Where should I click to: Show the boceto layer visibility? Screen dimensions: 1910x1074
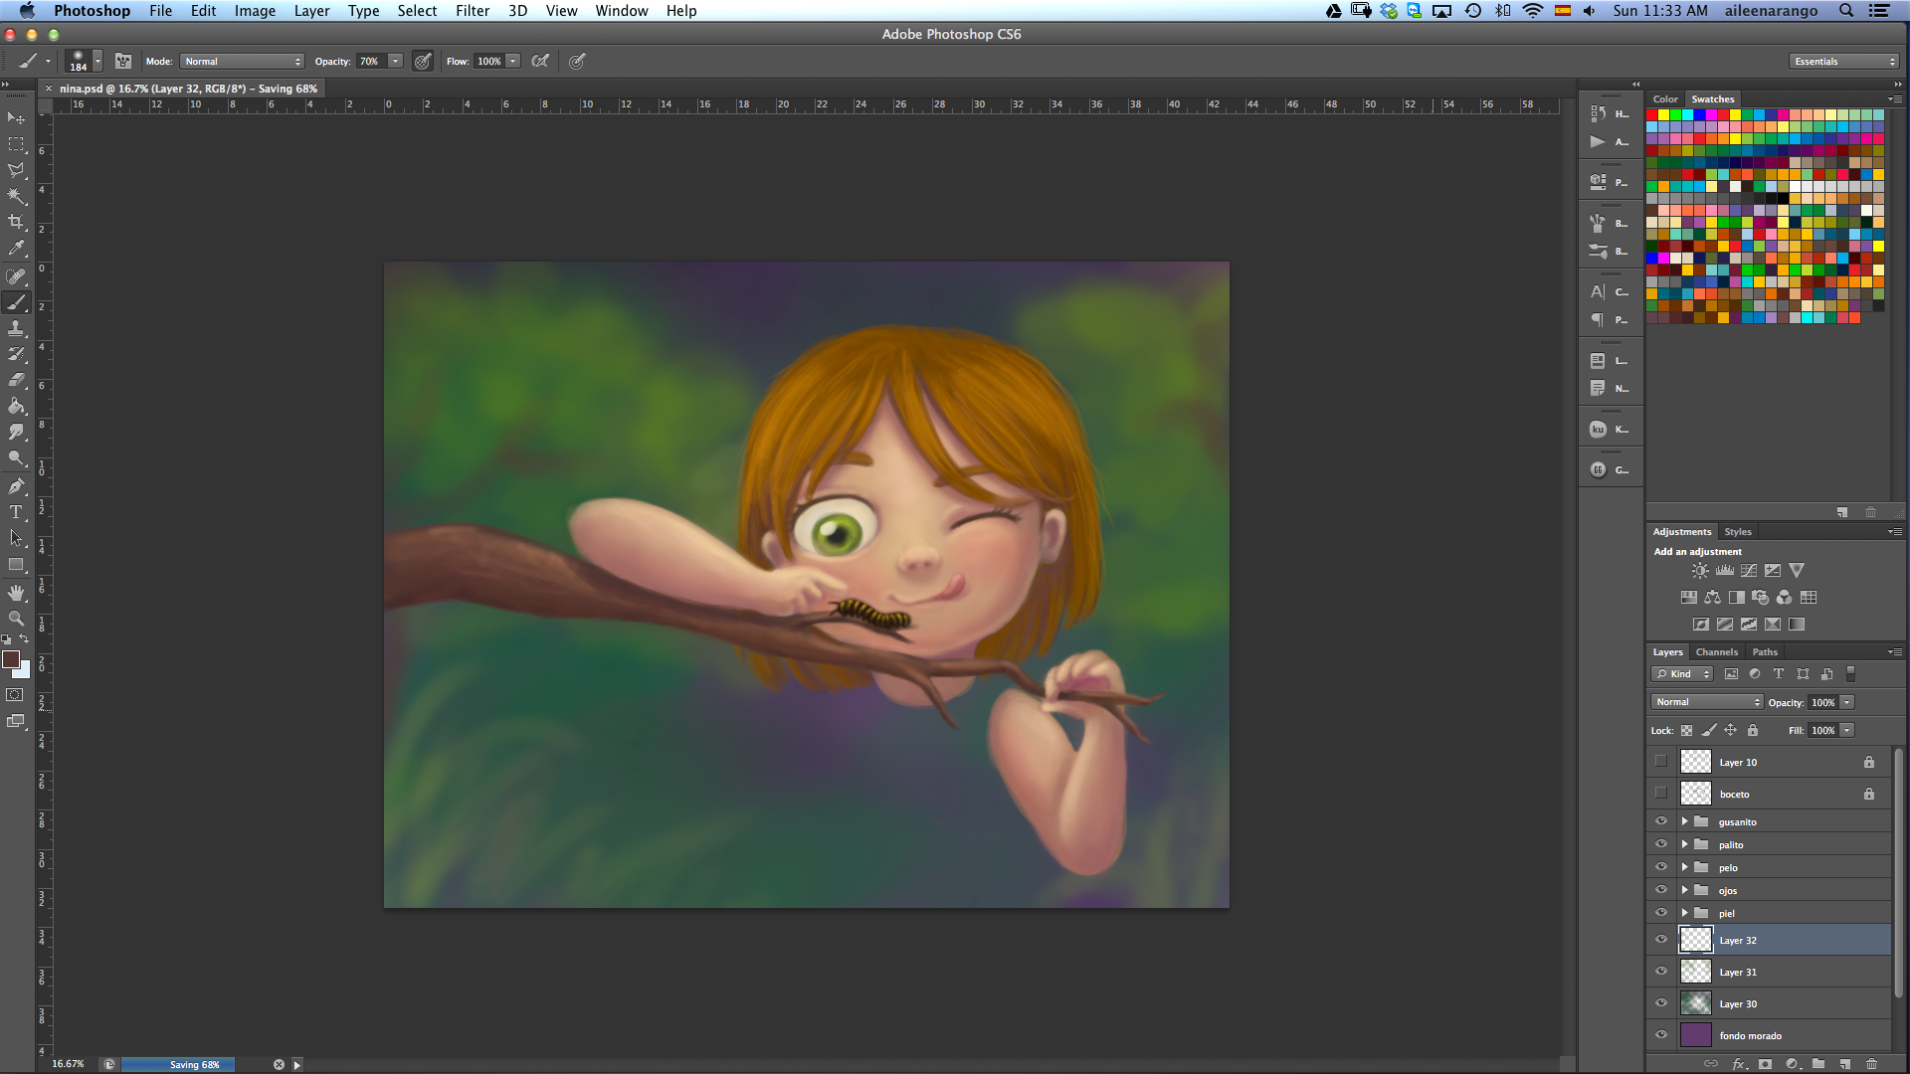point(1660,794)
